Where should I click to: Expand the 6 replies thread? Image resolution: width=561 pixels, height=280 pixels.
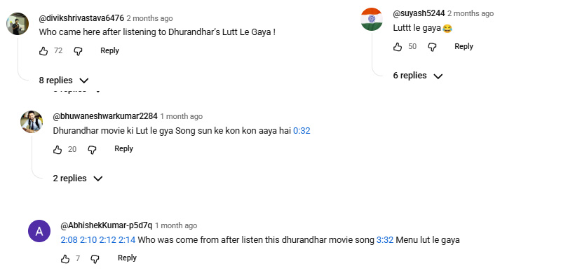pyautogui.click(x=417, y=76)
